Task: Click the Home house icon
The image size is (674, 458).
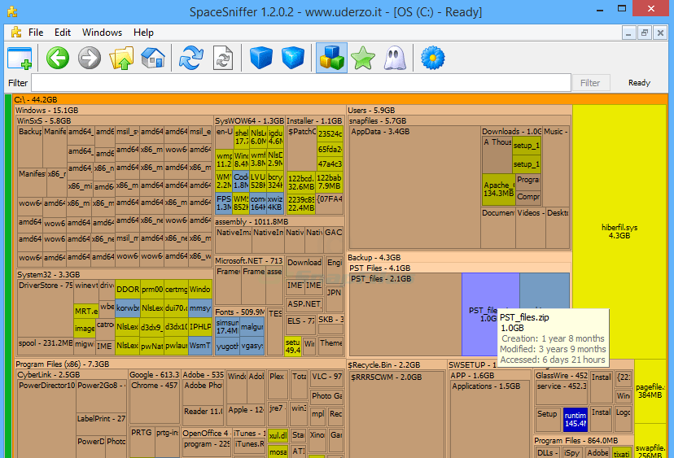Action: click(x=153, y=58)
